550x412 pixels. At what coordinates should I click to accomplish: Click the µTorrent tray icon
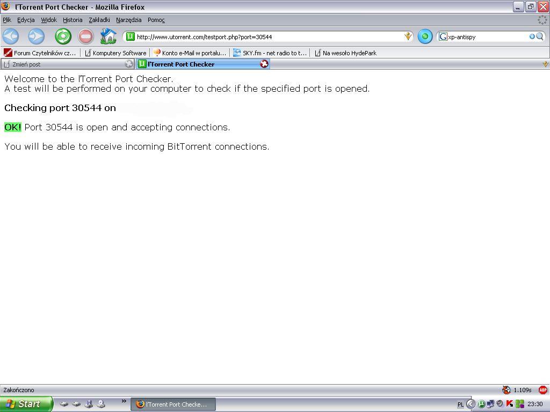[482, 404]
